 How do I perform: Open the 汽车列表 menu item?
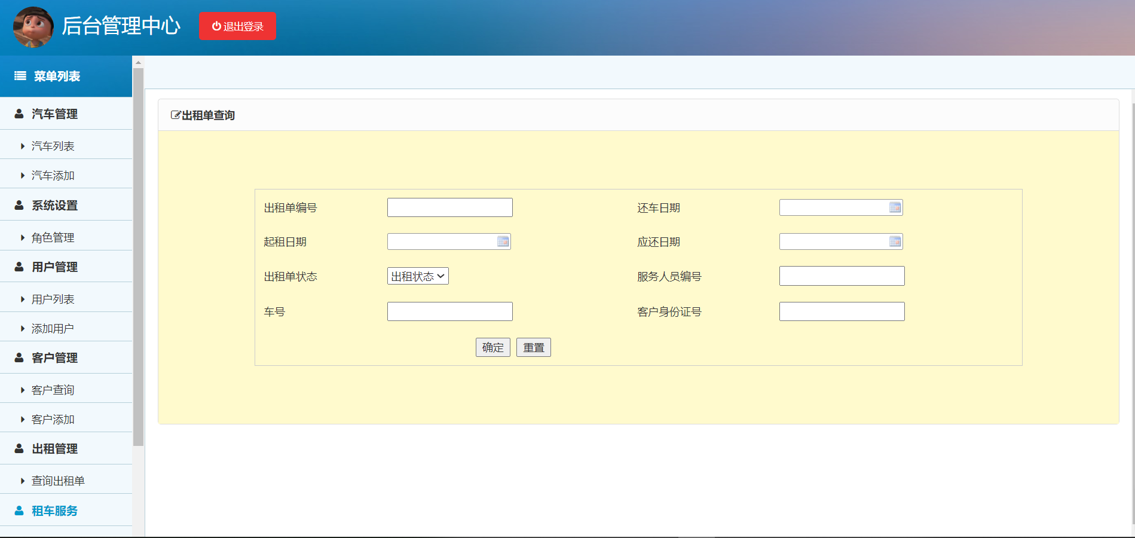66,146
